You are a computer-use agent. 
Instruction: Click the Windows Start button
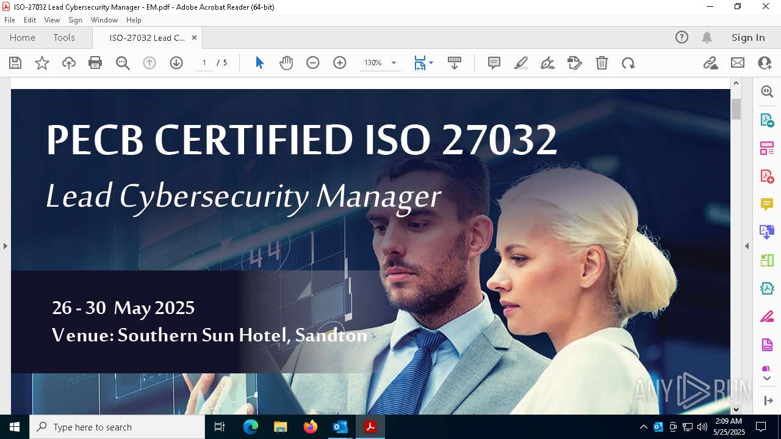tap(15, 427)
